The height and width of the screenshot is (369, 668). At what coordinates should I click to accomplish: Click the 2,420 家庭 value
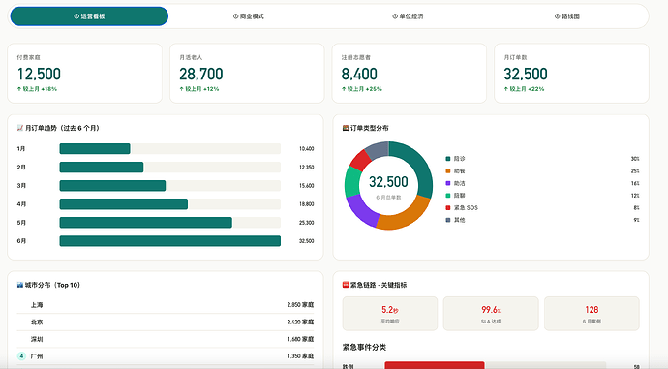[300, 323]
